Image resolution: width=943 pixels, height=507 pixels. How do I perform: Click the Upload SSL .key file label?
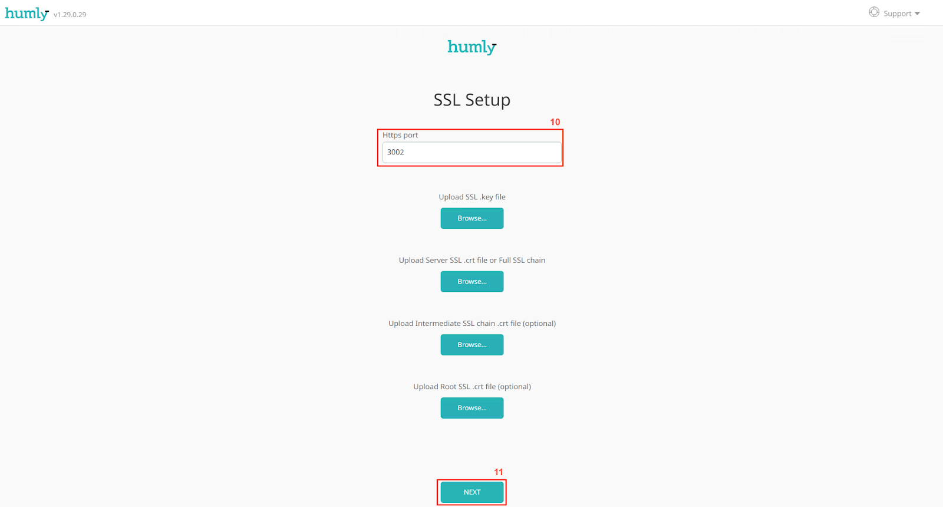(x=471, y=197)
